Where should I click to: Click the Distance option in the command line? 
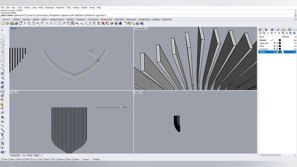(x=20, y=15)
